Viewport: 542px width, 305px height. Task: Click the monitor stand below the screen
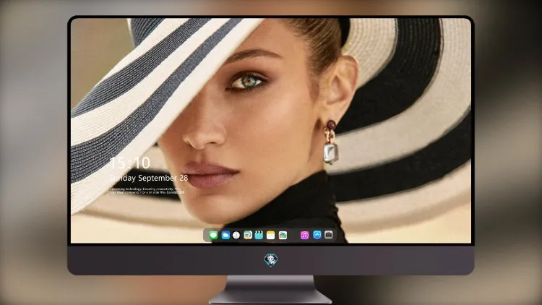(270, 290)
